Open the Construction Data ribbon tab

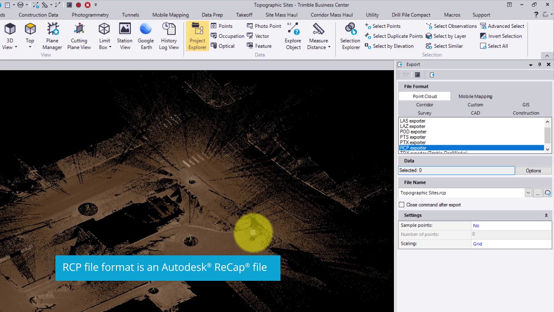point(38,15)
